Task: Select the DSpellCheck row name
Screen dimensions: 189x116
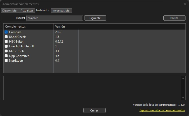Action: click(17, 37)
